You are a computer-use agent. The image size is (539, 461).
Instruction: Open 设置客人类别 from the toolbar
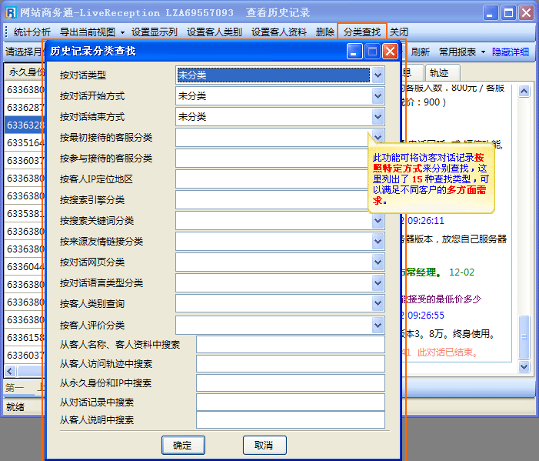[214, 32]
